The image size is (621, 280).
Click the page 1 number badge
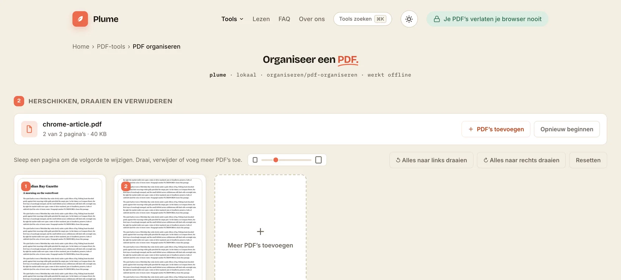click(26, 186)
